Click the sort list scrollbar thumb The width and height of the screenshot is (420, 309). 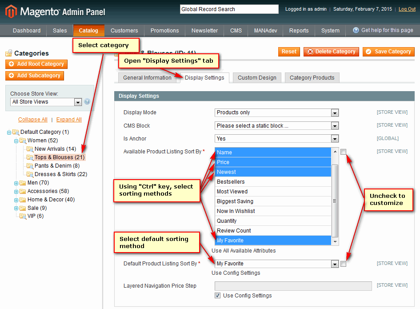pyautogui.click(x=335, y=201)
